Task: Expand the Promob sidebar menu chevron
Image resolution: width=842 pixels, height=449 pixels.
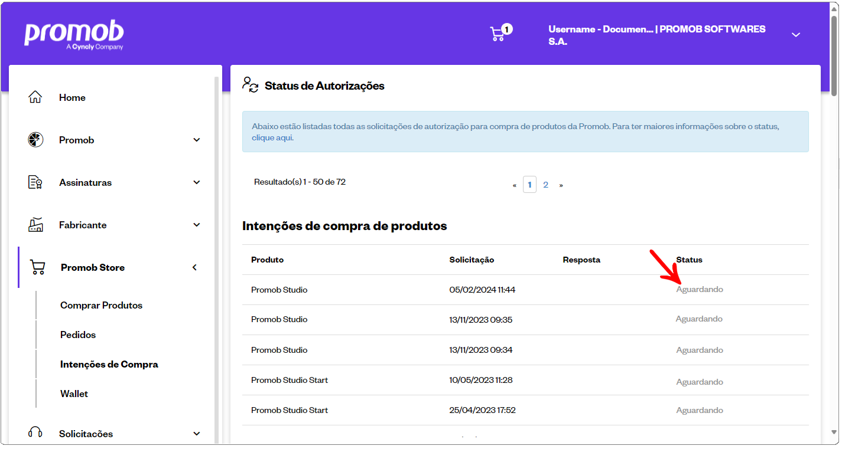Action: [197, 140]
